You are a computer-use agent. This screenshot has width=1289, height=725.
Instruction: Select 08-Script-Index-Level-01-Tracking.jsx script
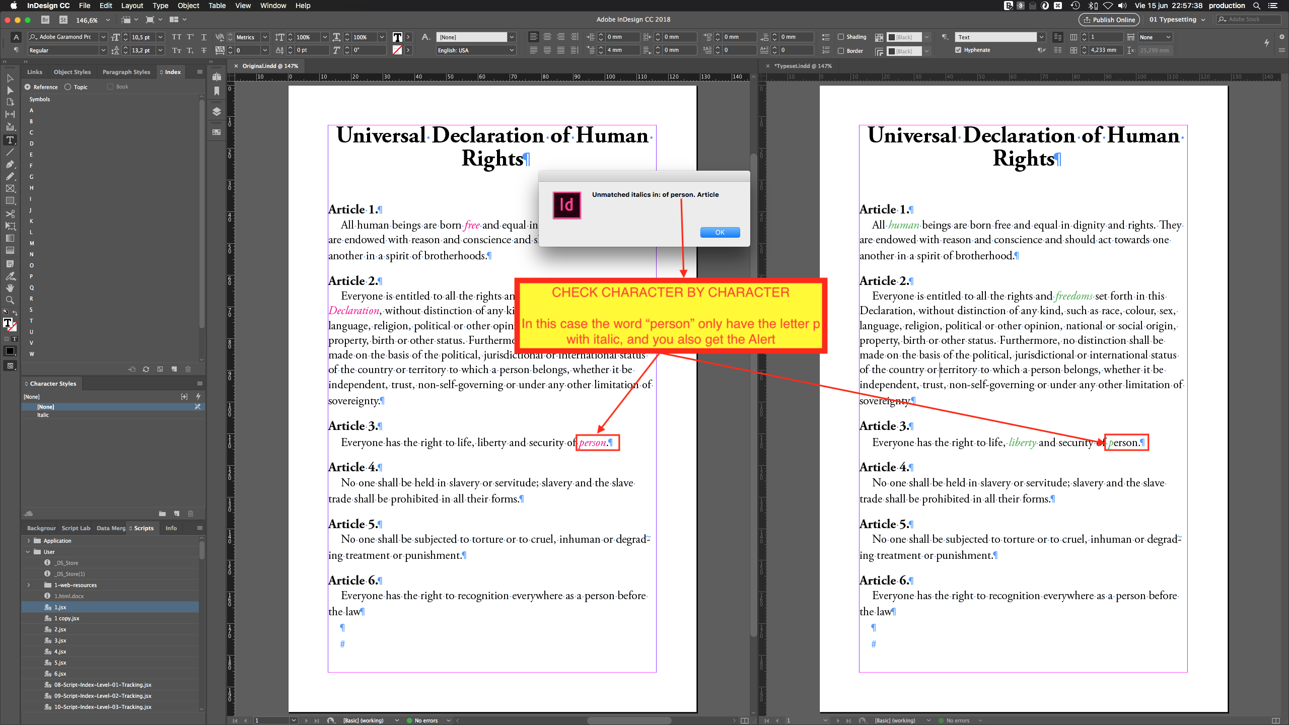(110, 685)
